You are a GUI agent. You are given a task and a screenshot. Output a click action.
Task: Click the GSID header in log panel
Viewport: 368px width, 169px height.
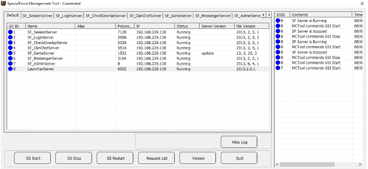pos(282,15)
